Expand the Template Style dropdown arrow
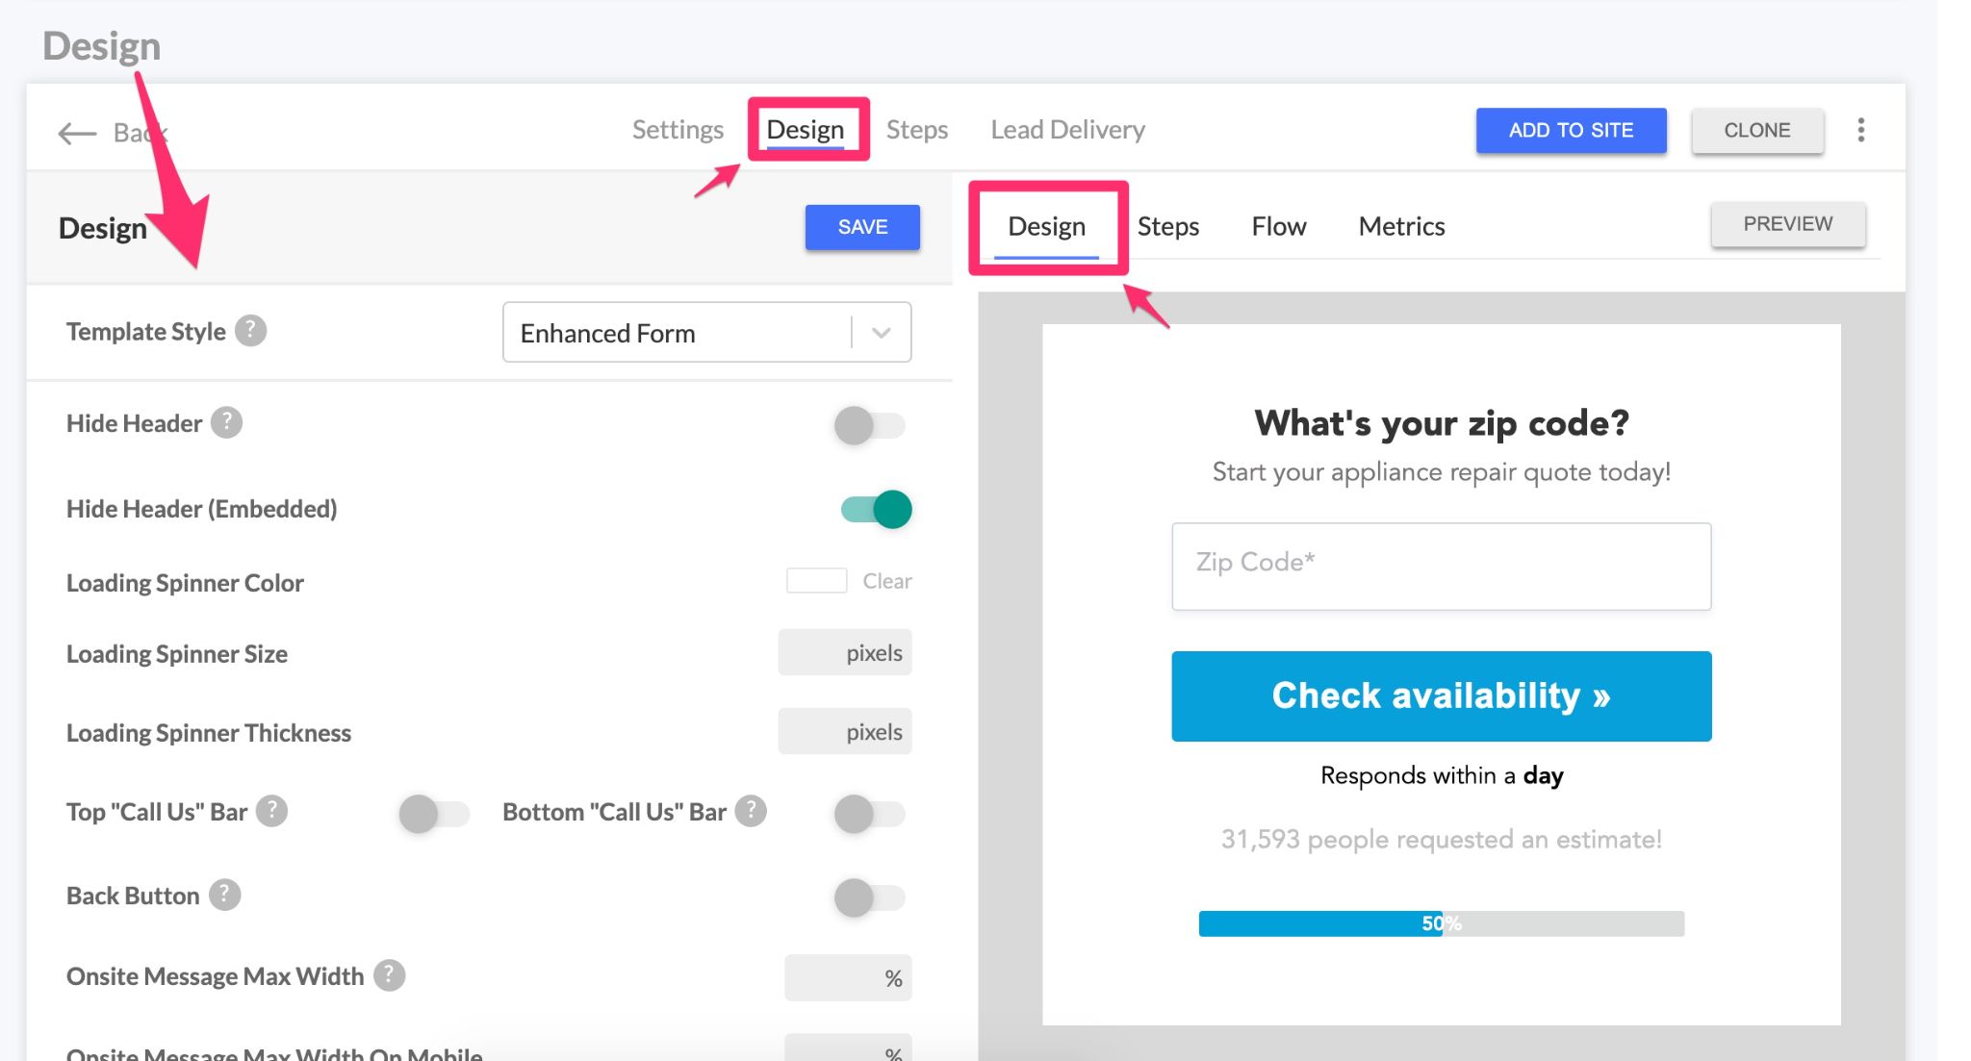 [881, 333]
